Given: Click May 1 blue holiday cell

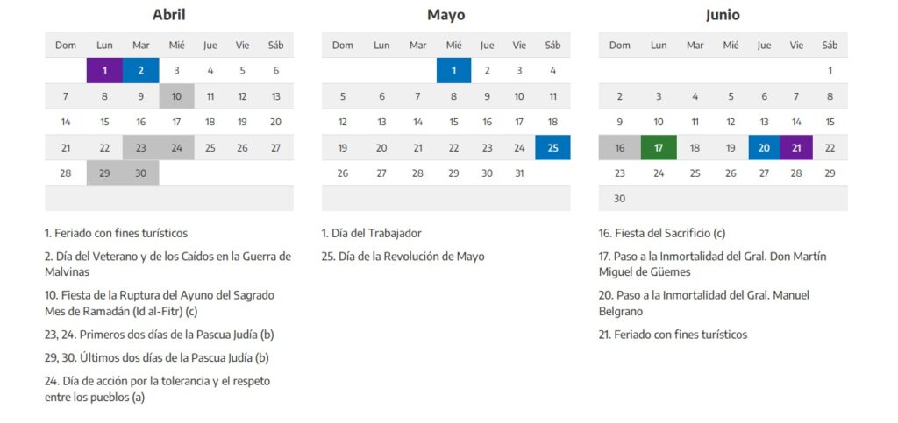Looking at the screenshot, I should click(x=453, y=71).
